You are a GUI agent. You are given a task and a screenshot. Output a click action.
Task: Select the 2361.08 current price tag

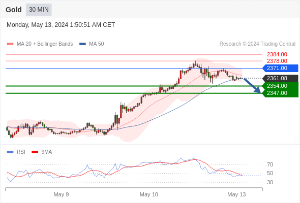click(280, 78)
